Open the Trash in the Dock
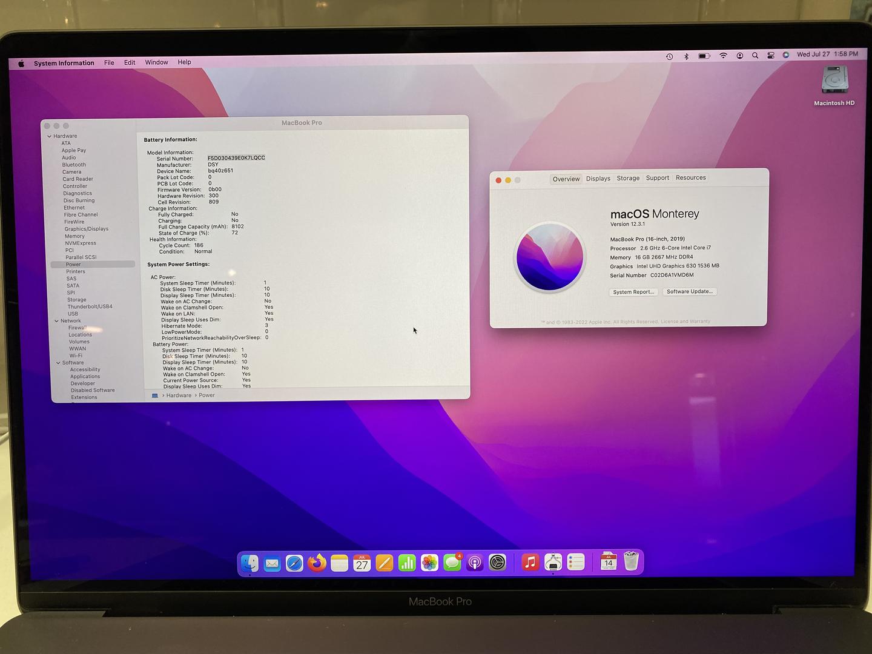 (631, 561)
